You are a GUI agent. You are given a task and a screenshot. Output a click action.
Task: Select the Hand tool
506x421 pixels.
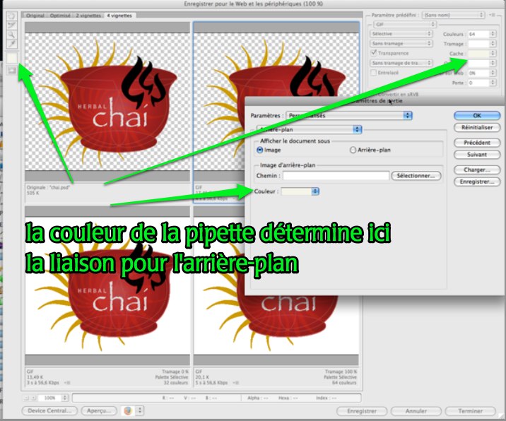[10, 16]
